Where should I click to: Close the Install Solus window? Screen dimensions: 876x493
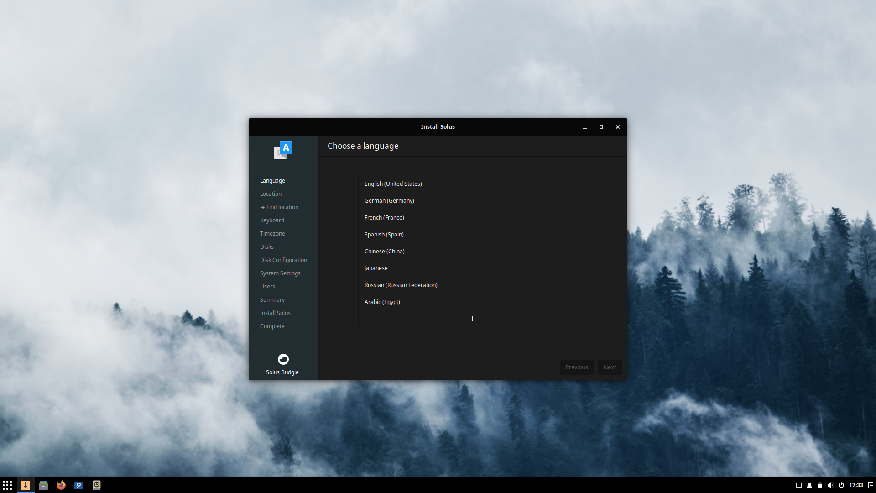618,127
